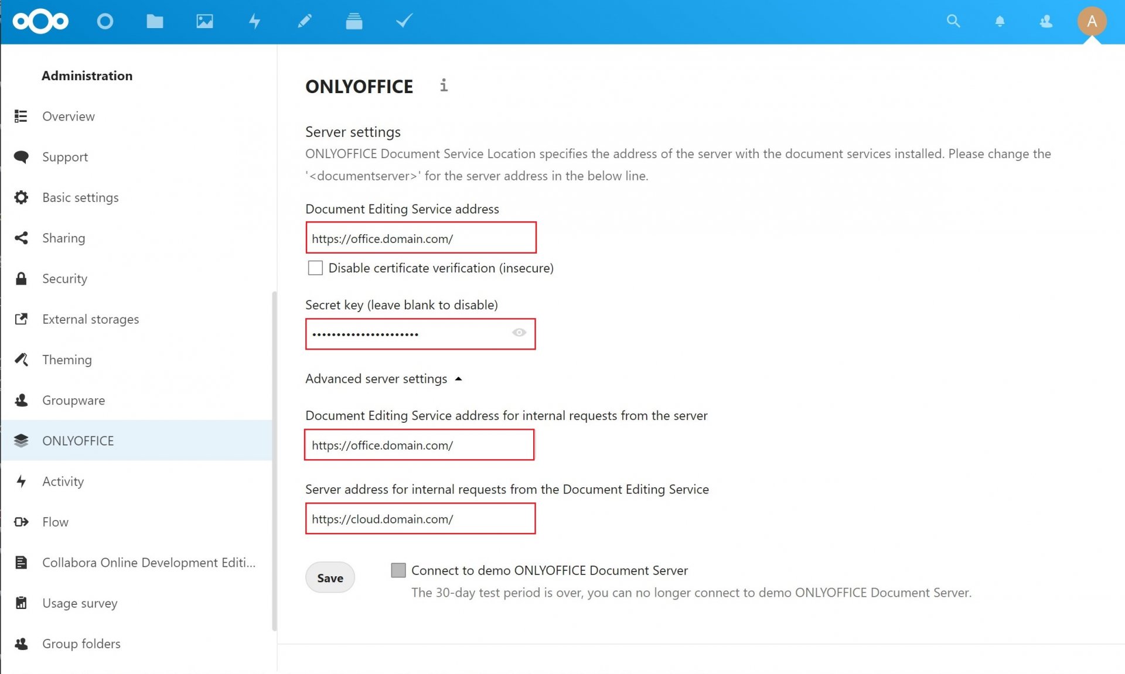
Task: Open the Notes pencil icon
Action: coord(305,22)
